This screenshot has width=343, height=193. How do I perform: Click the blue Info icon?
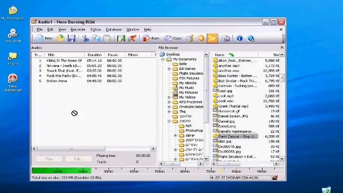pyautogui.click(x=240, y=38)
